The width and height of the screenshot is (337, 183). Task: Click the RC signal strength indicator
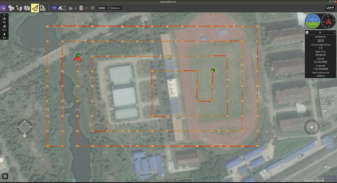(71, 8)
